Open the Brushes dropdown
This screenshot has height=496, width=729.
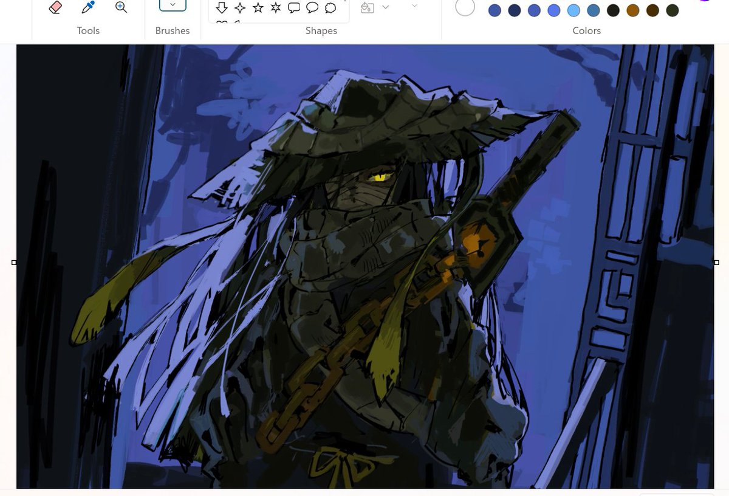coord(173,5)
